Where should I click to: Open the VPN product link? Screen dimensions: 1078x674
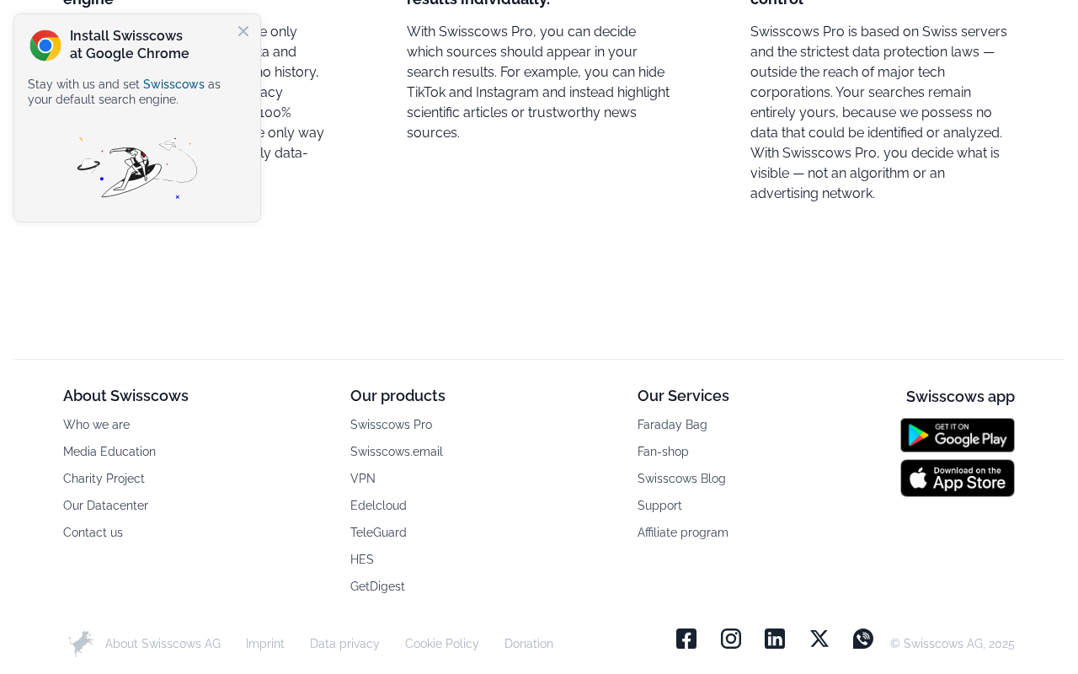(x=363, y=479)
